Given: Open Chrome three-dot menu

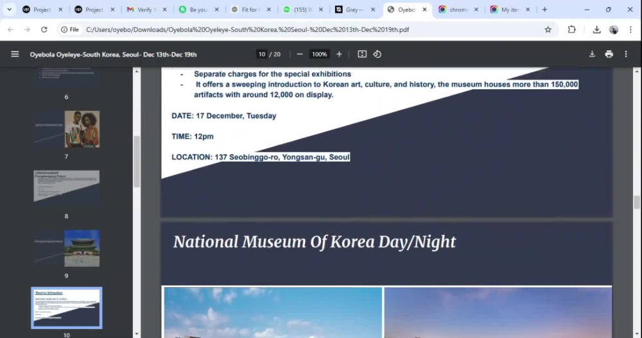Looking at the screenshot, I should (x=630, y=30).
